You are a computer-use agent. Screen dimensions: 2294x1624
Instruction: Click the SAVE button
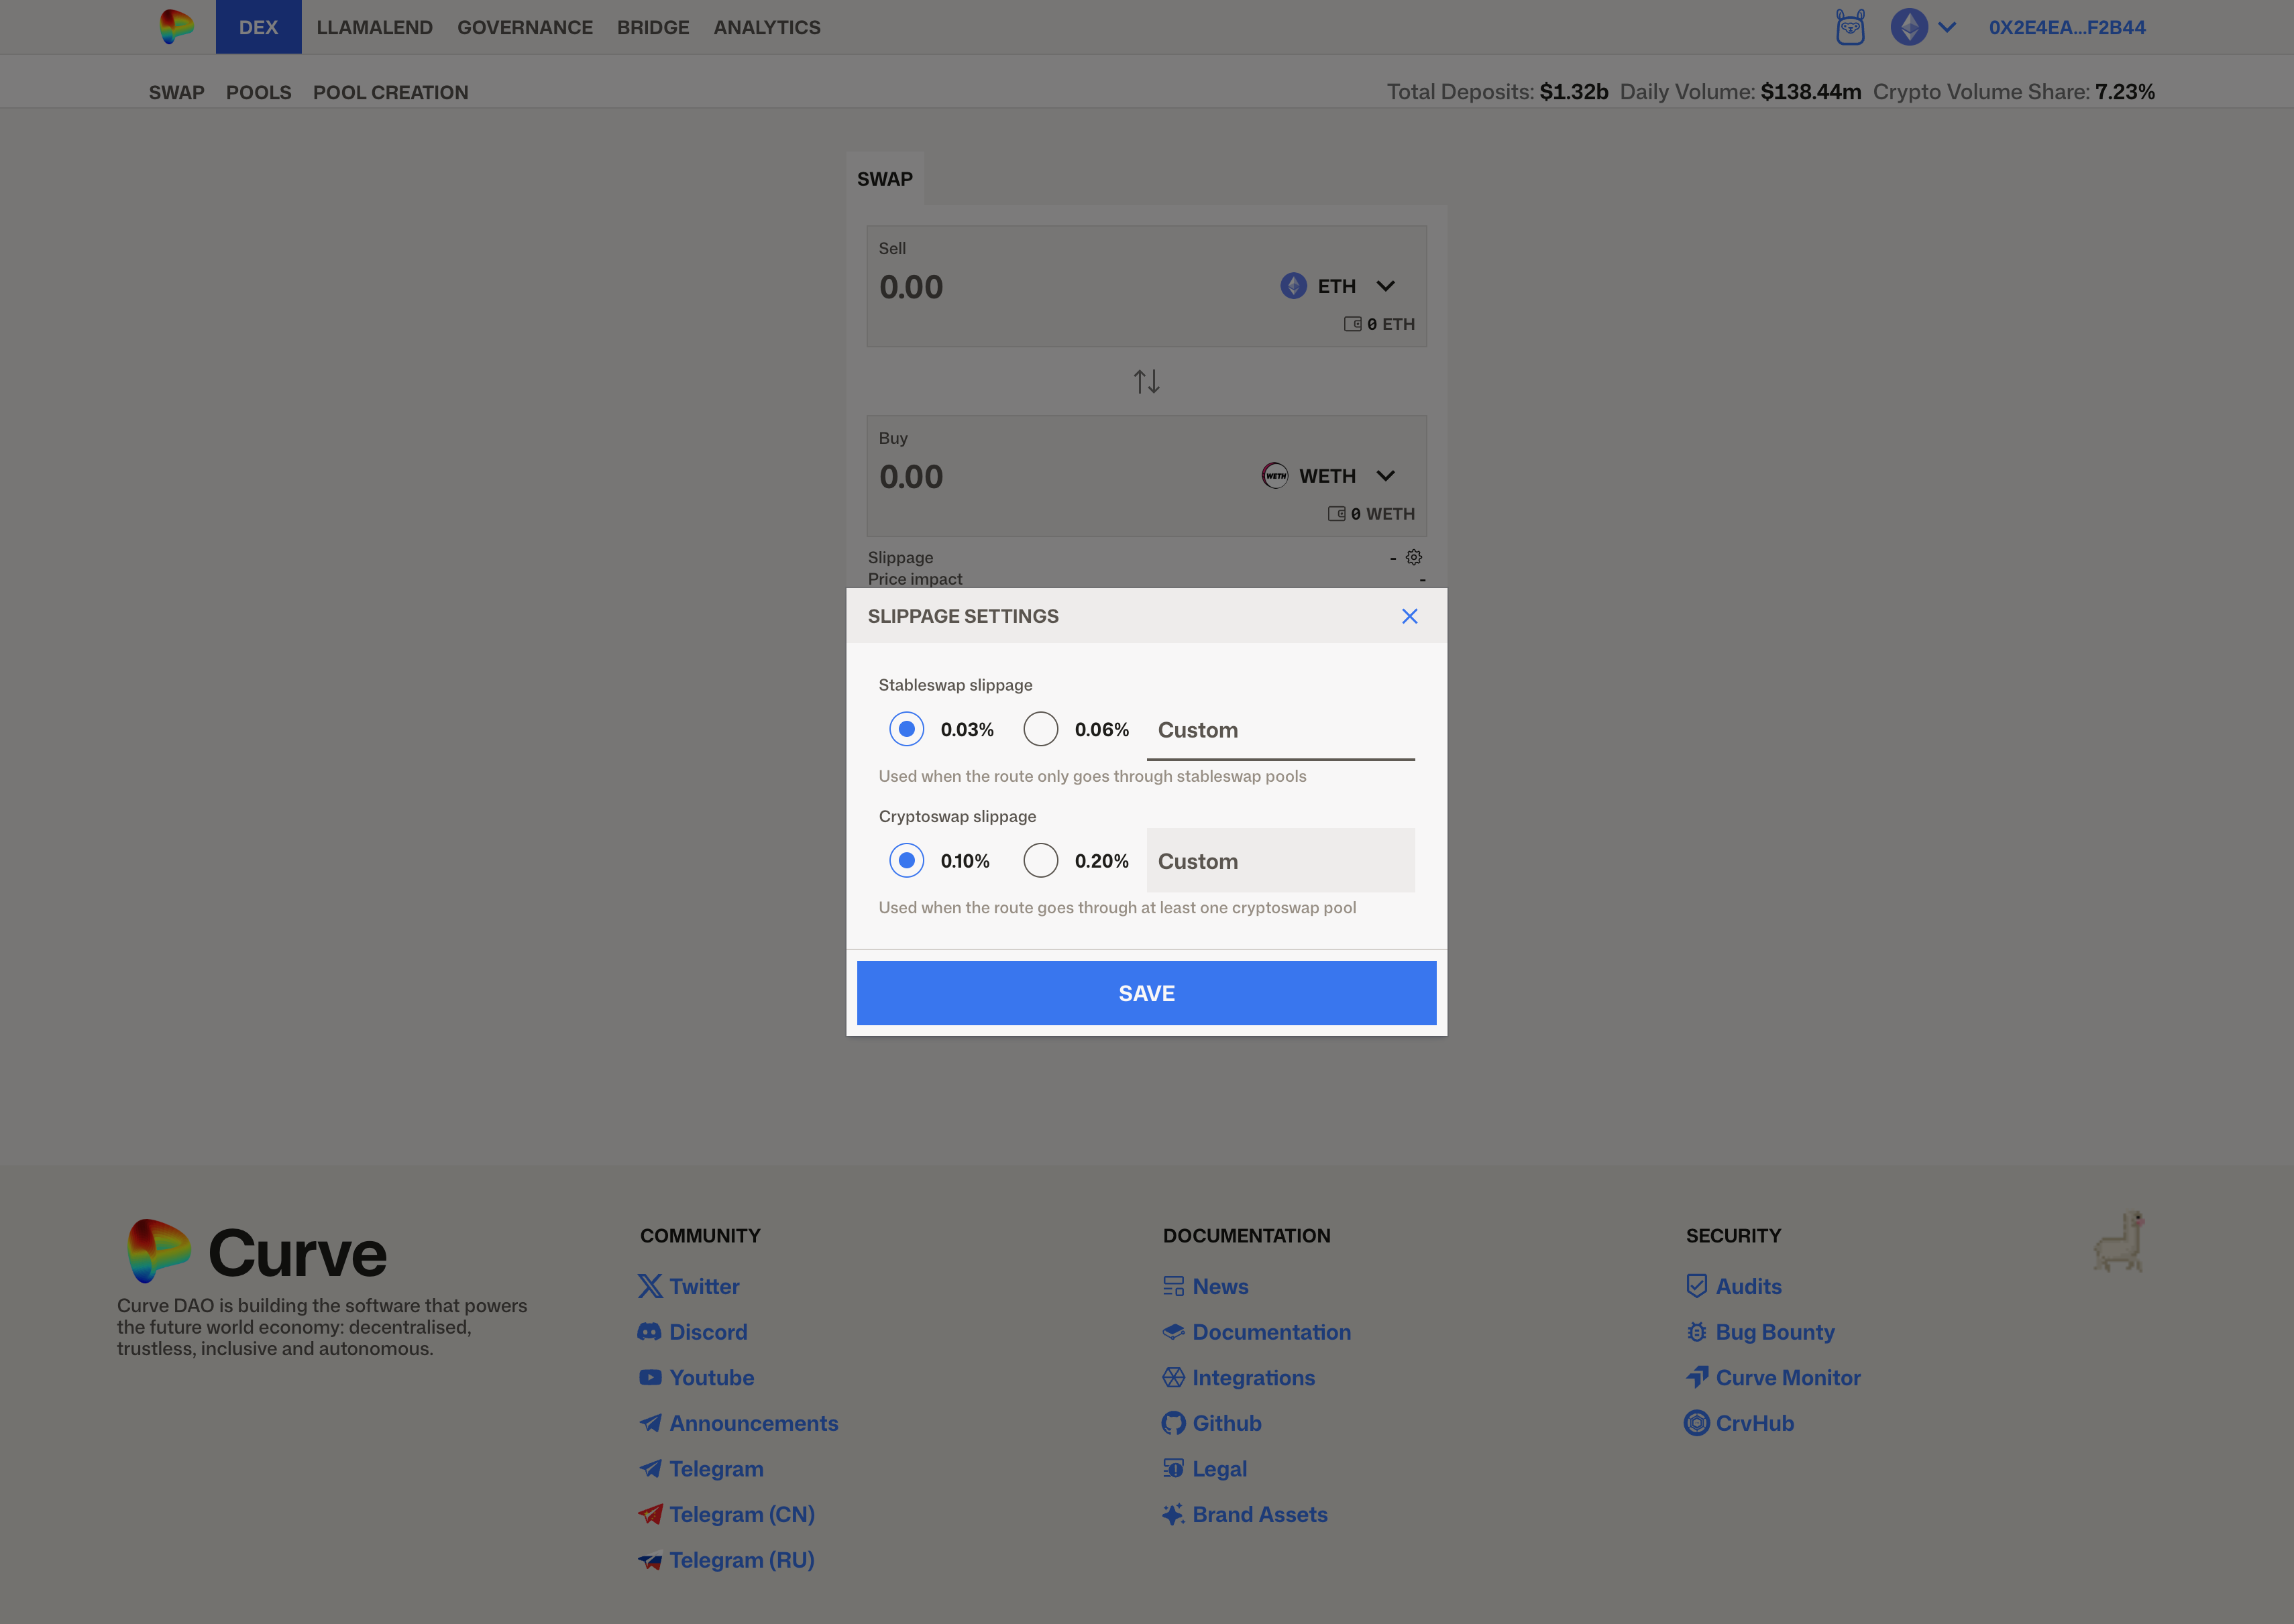click(x=1146, y=993)
